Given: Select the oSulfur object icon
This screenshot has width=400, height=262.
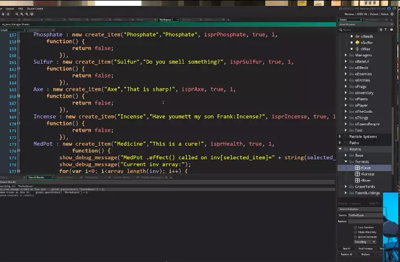Looking at the screenshot, I should pyautogui.click(x=357, y=42).
